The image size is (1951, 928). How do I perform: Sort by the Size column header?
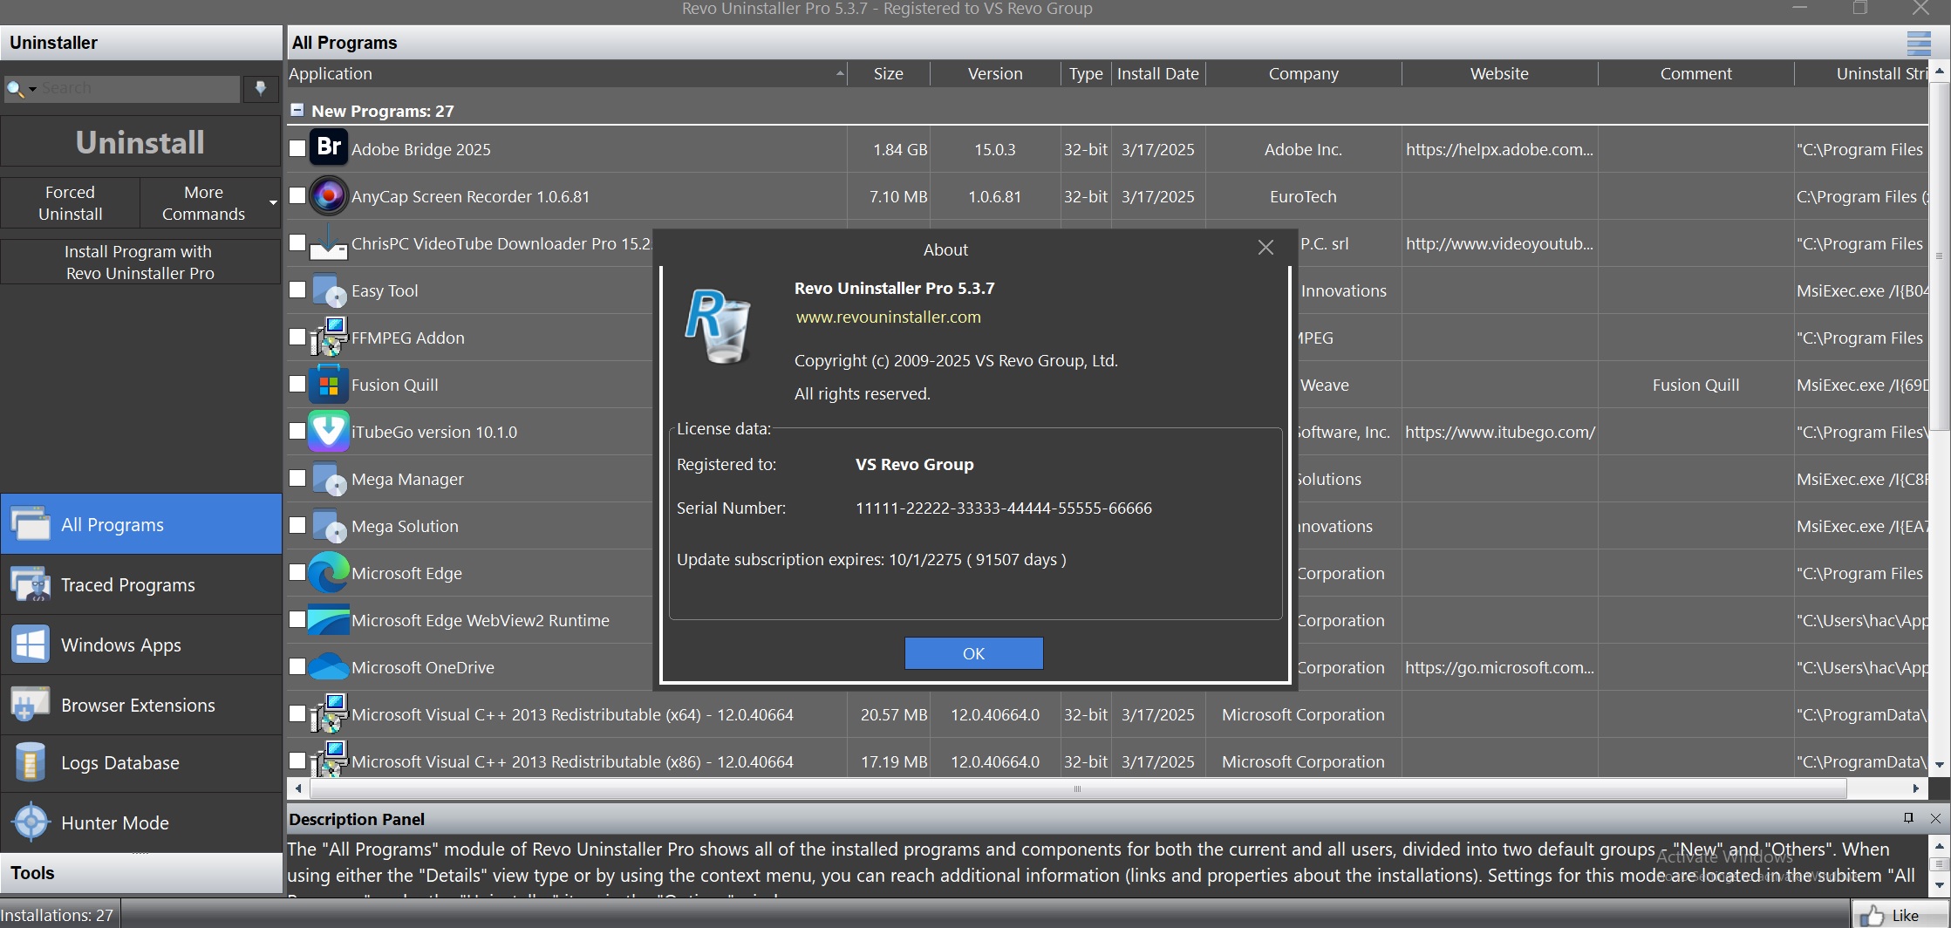(x=888, y=73)
